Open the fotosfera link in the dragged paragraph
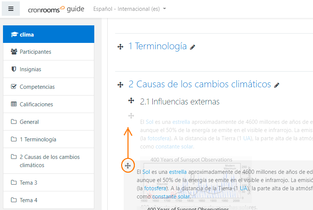This screenshot has width=313, height=210. click(x=155, y=188)
